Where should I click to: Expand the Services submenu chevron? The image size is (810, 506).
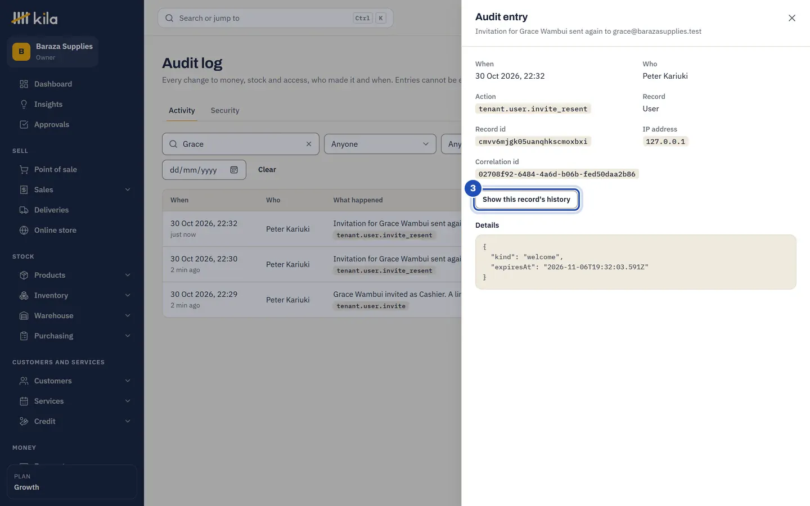(x=128, y=401)
